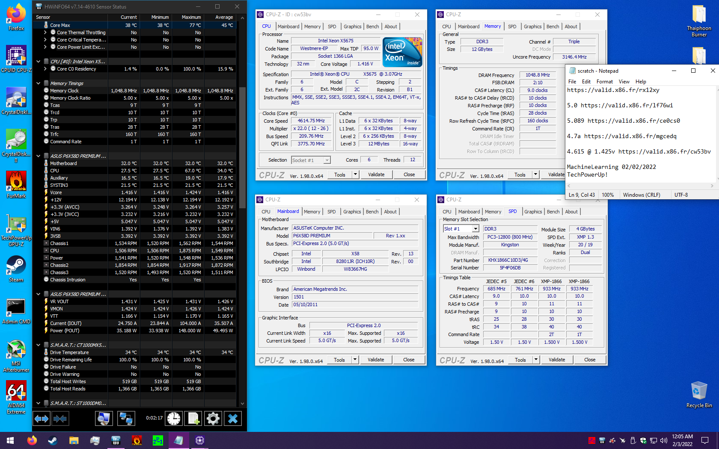Select Thaiphoon Burner desktop folder
Viewport: 719px width, 449px height.
tap(699, 21)
